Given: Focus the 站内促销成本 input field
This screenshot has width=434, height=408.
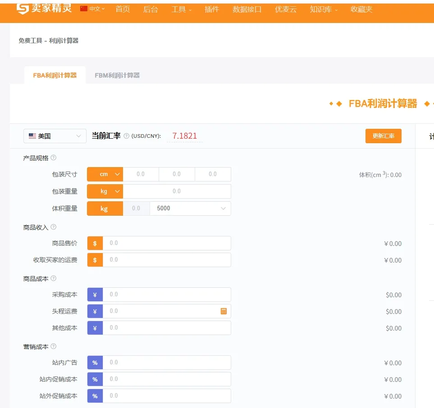Looking at the screenshot, I should (167, 379).
